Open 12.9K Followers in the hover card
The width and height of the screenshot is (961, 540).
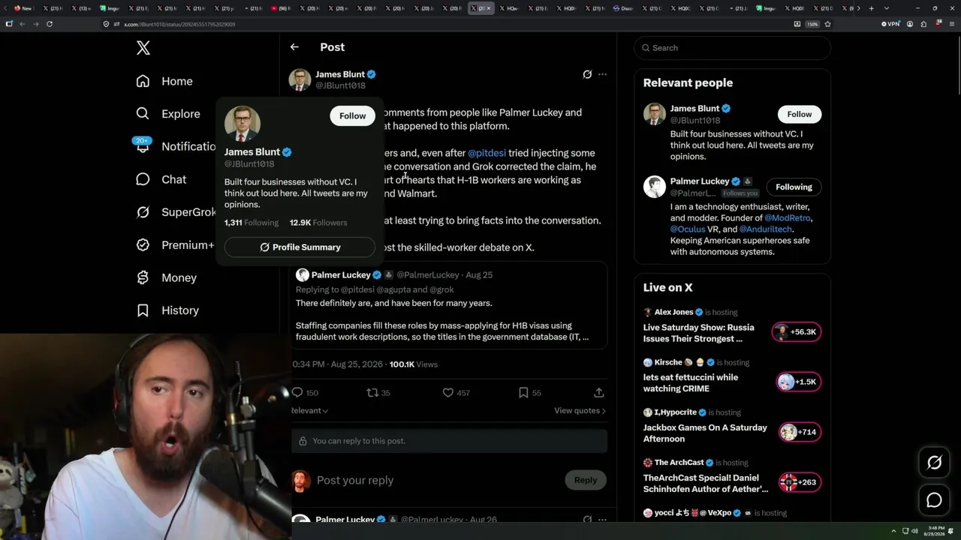[x=318, y=223]
